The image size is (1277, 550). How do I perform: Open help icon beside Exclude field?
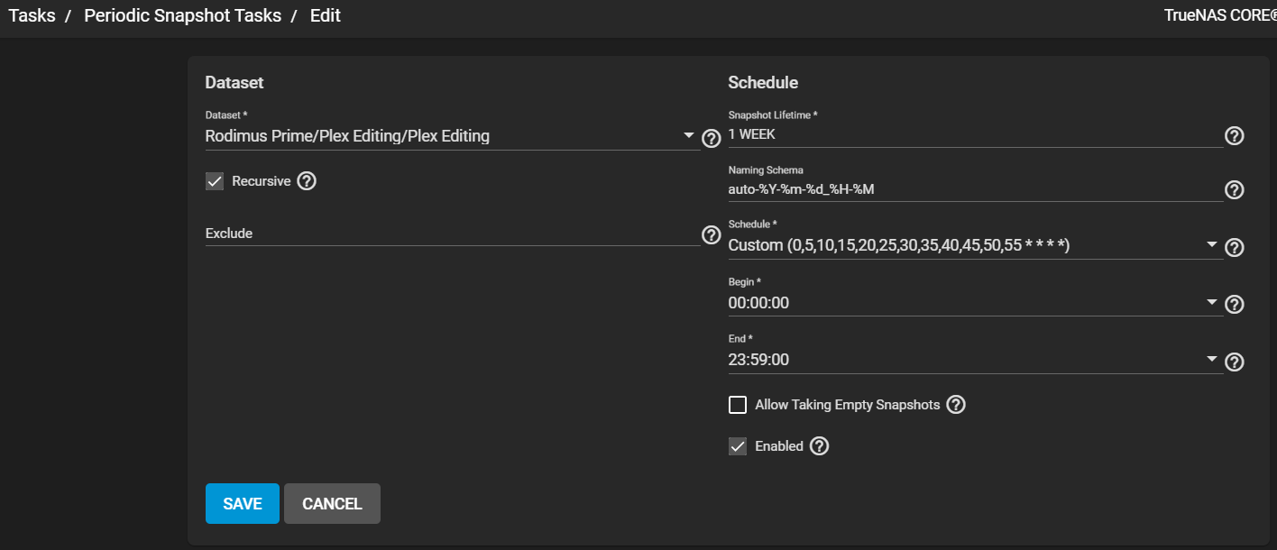[x=711, y=234]
